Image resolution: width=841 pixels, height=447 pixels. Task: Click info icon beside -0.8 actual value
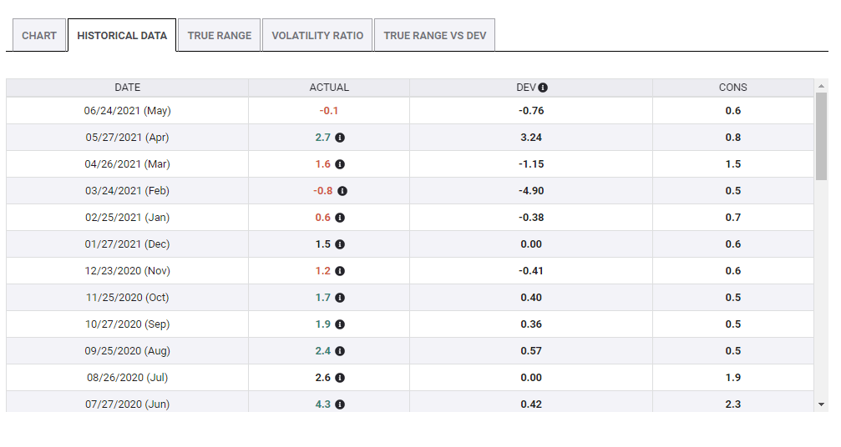pos(342,191)
